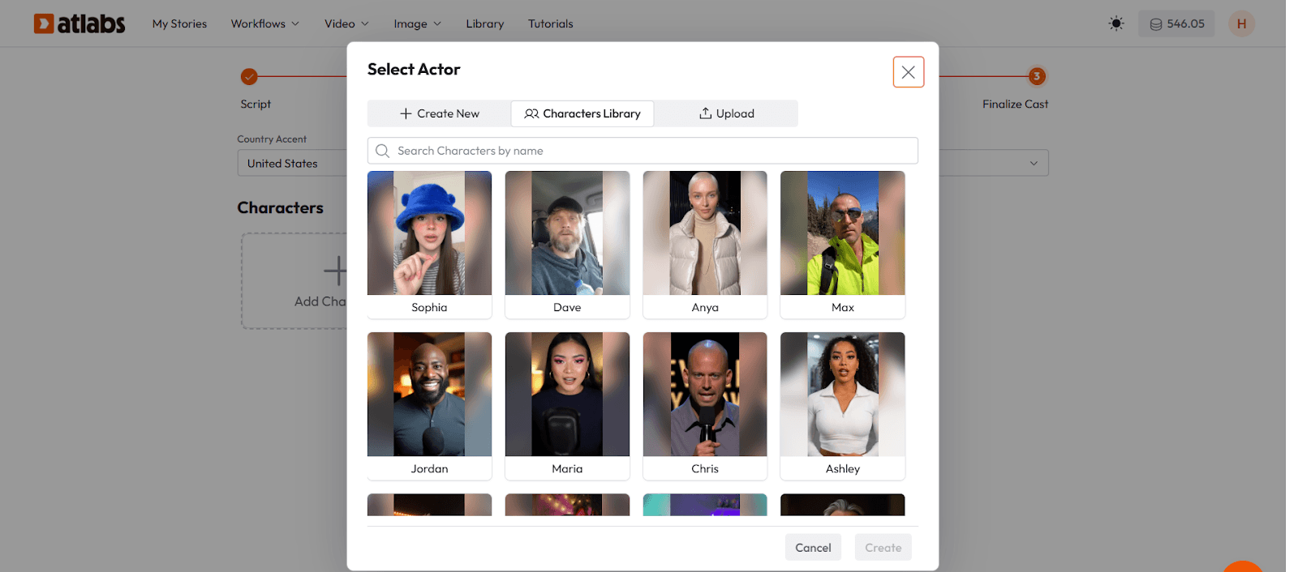
Task: Click the Anya name label
Action: tap(705, 307)
